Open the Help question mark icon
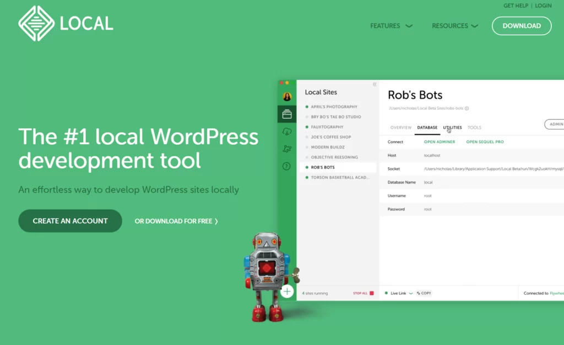The width and height of the screenshot is (564, 345). tap(286, 166)
